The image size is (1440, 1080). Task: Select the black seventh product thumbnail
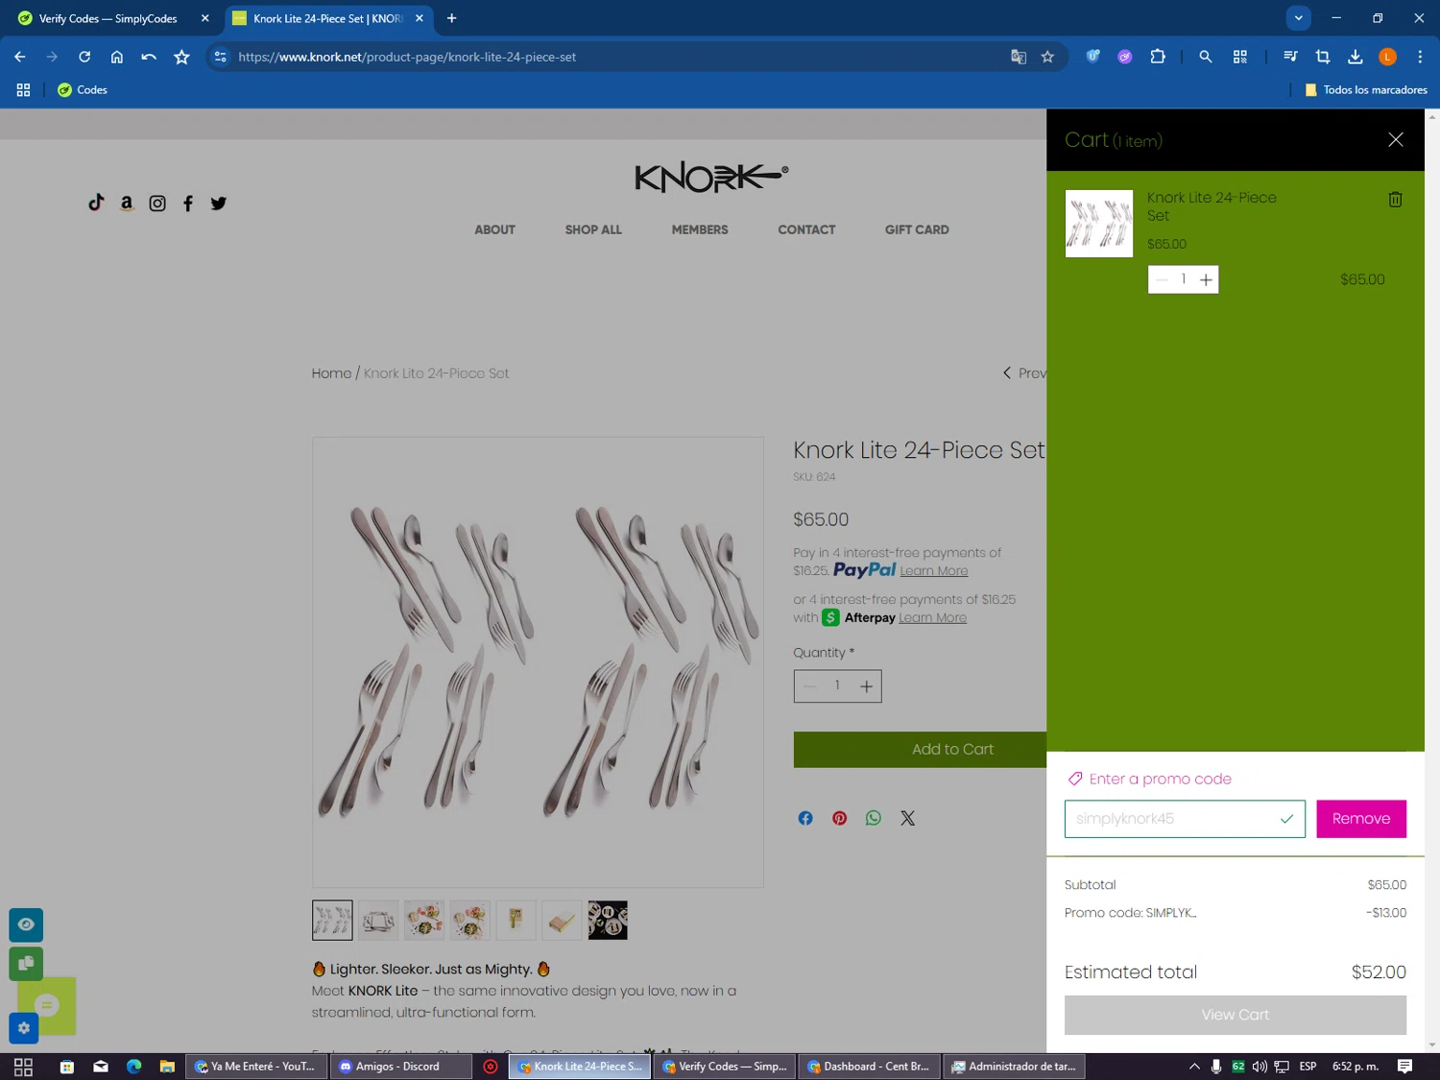[608, 920]
